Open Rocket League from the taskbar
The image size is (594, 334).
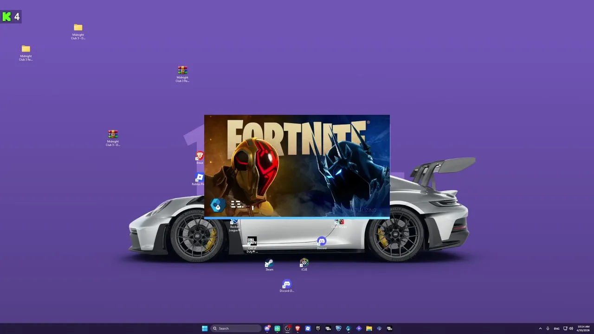[x=338, y=328]
